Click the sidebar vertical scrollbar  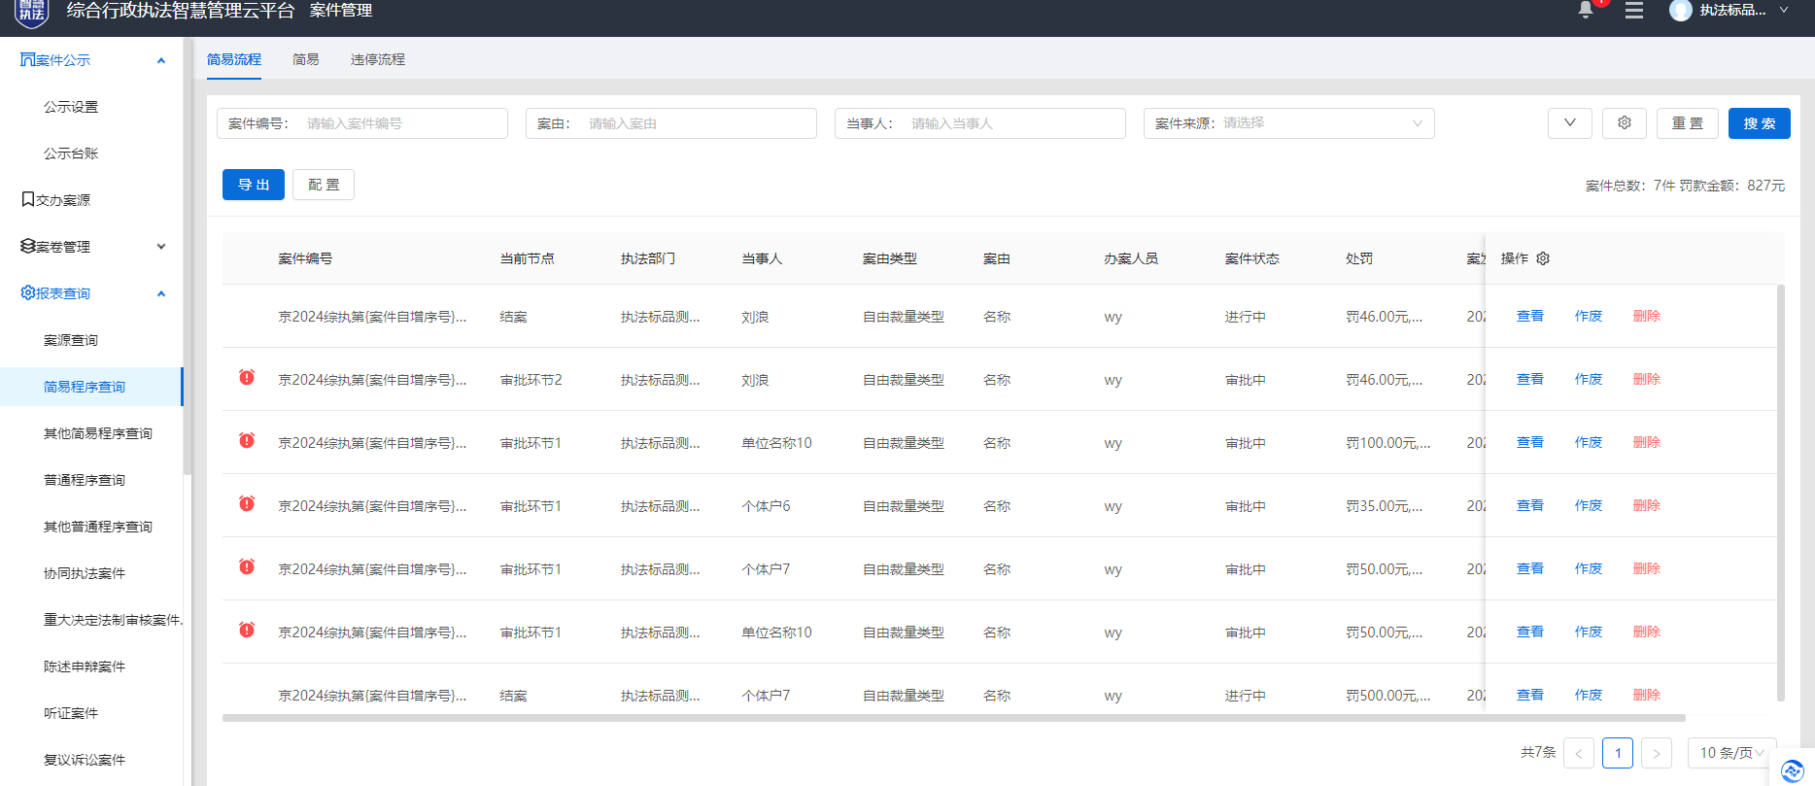(x=188, y=257)
